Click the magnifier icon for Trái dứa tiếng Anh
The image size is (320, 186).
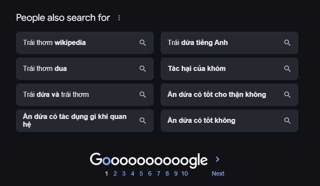[x=287, y=43]
